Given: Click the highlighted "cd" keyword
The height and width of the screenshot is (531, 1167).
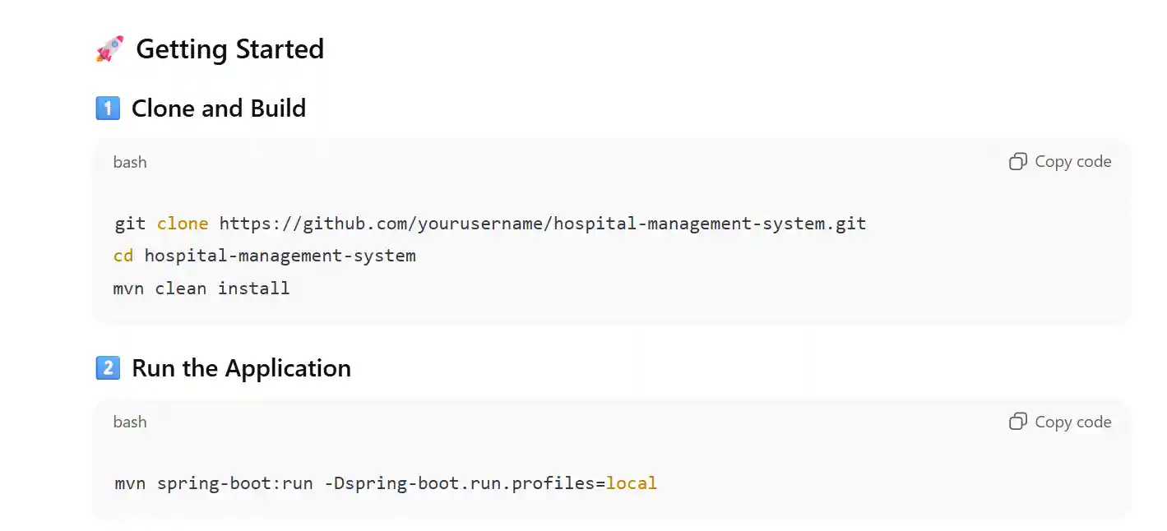Looking at the screenshot, I should (x=123, y=256).
